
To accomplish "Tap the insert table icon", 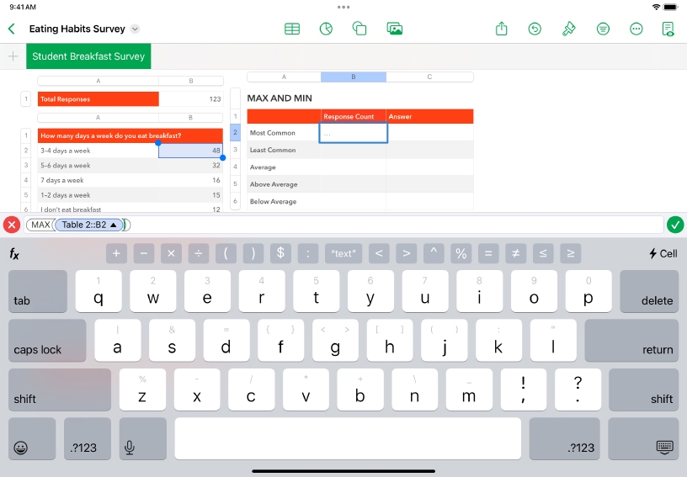I will pos(292,29).
